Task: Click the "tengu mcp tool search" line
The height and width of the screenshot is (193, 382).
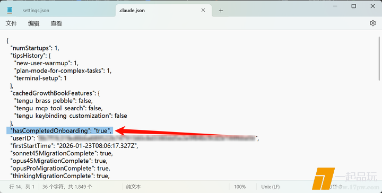Action: 58,108
